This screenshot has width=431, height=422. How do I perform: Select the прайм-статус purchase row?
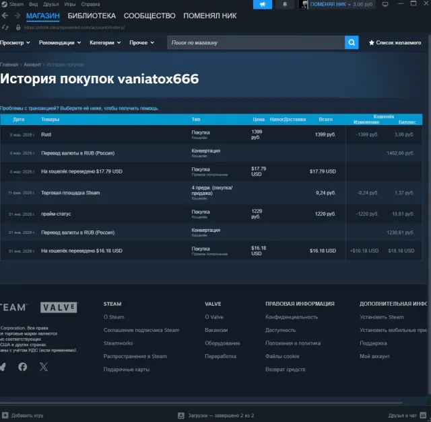coord(211,214)
